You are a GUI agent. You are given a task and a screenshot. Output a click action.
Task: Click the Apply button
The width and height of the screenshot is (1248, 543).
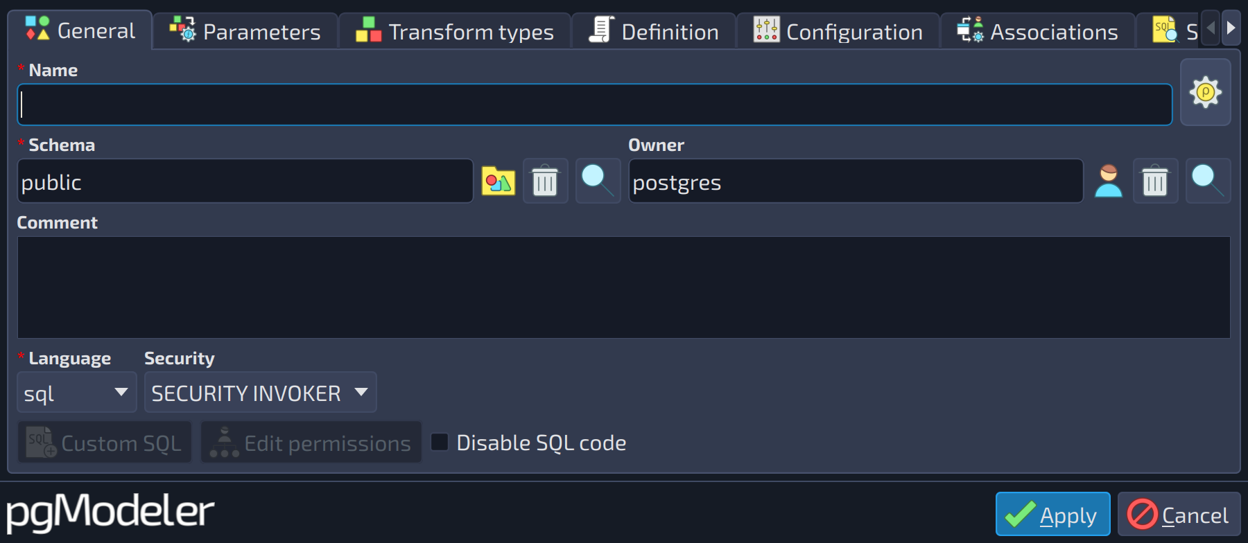1052,515
